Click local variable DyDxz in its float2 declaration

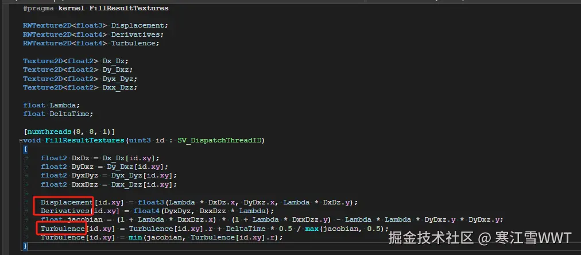(x=83, y=167)
